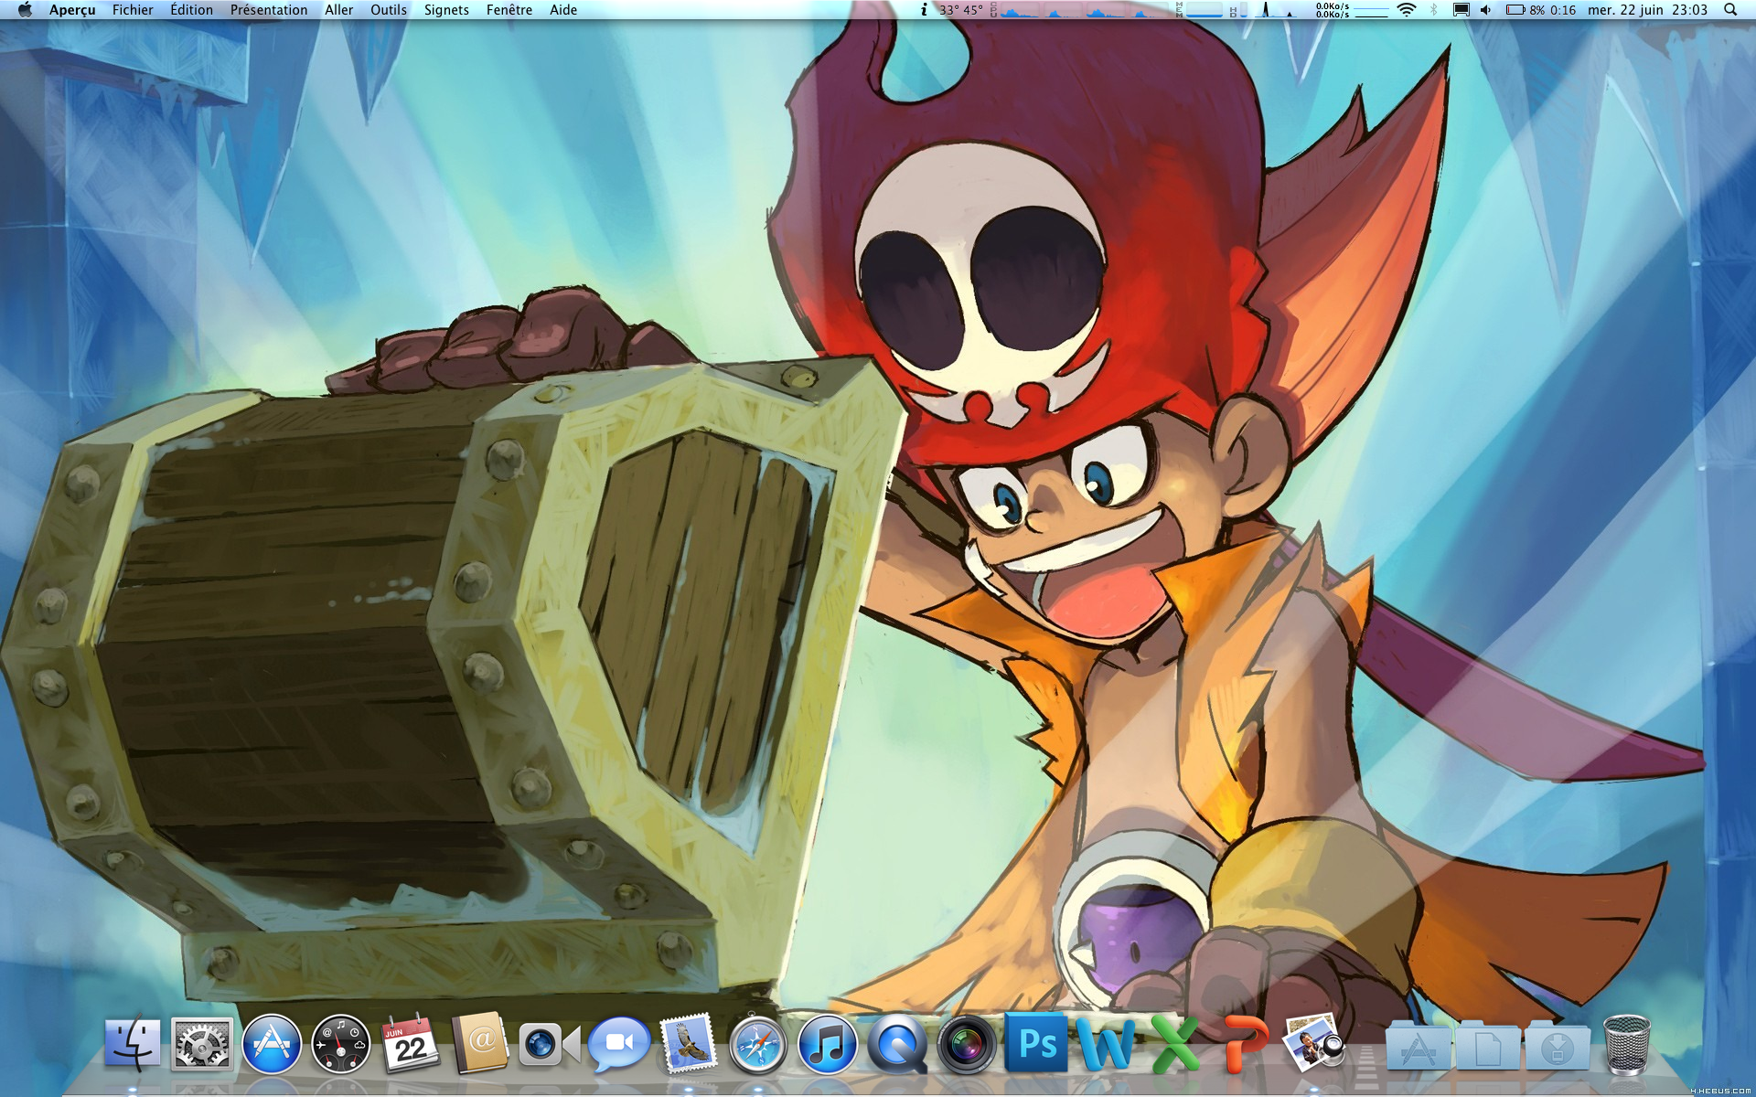Open iCal calendar showing 22
The image size is (1756, 1097).
(x=410, y=1044)
